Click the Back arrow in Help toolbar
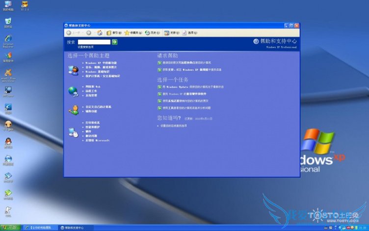The height and width of the screenshot is (231, 369). pyautogui.click(x=69, y=33)
